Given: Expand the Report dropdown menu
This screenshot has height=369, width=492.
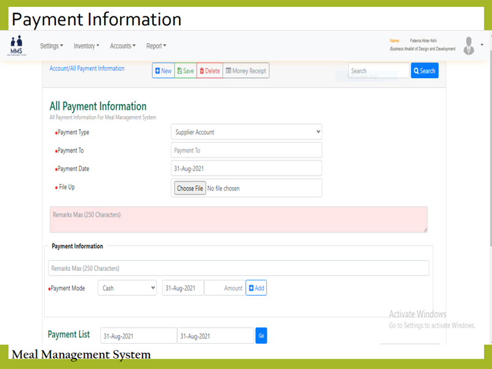Looking at the screenshot, I should click(x=156, y=46).
